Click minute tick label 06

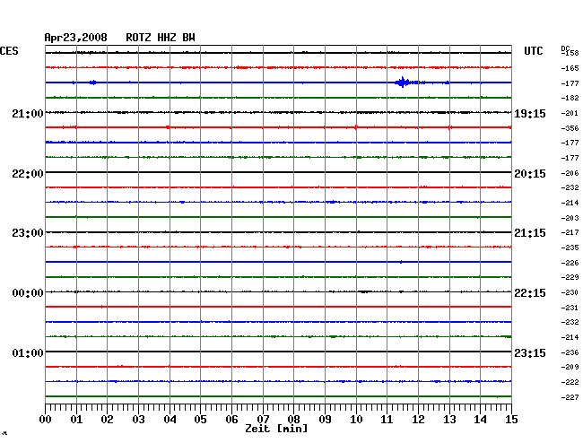(232, 420)
